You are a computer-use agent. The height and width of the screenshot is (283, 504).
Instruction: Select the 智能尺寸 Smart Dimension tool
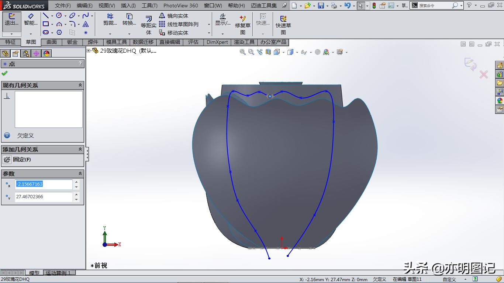tap(31, 18)
